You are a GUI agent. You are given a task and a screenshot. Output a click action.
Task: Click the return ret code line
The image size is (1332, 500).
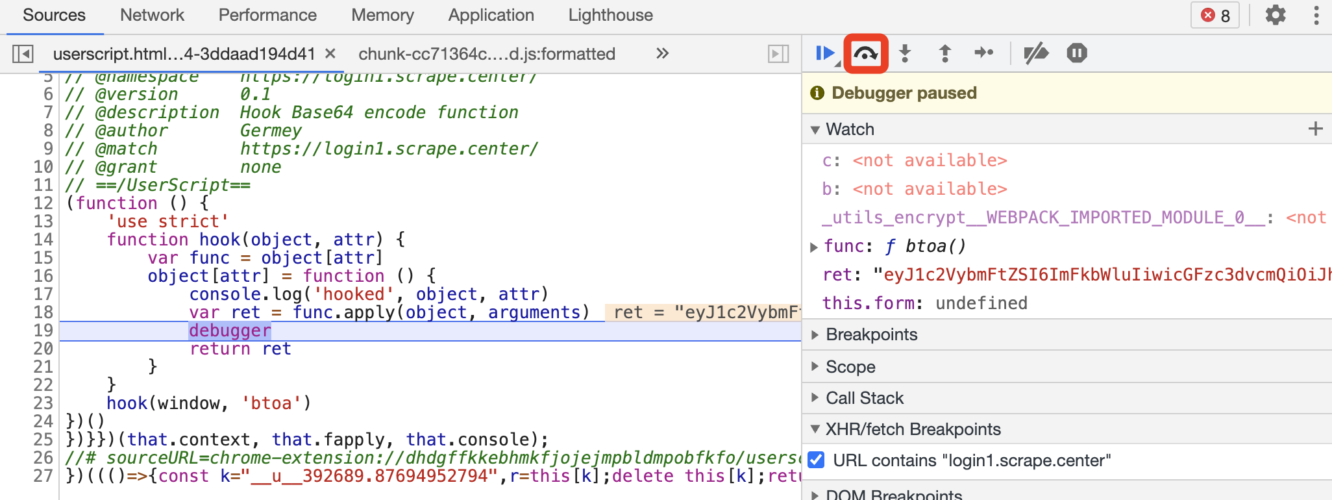(x=240, y=349)
